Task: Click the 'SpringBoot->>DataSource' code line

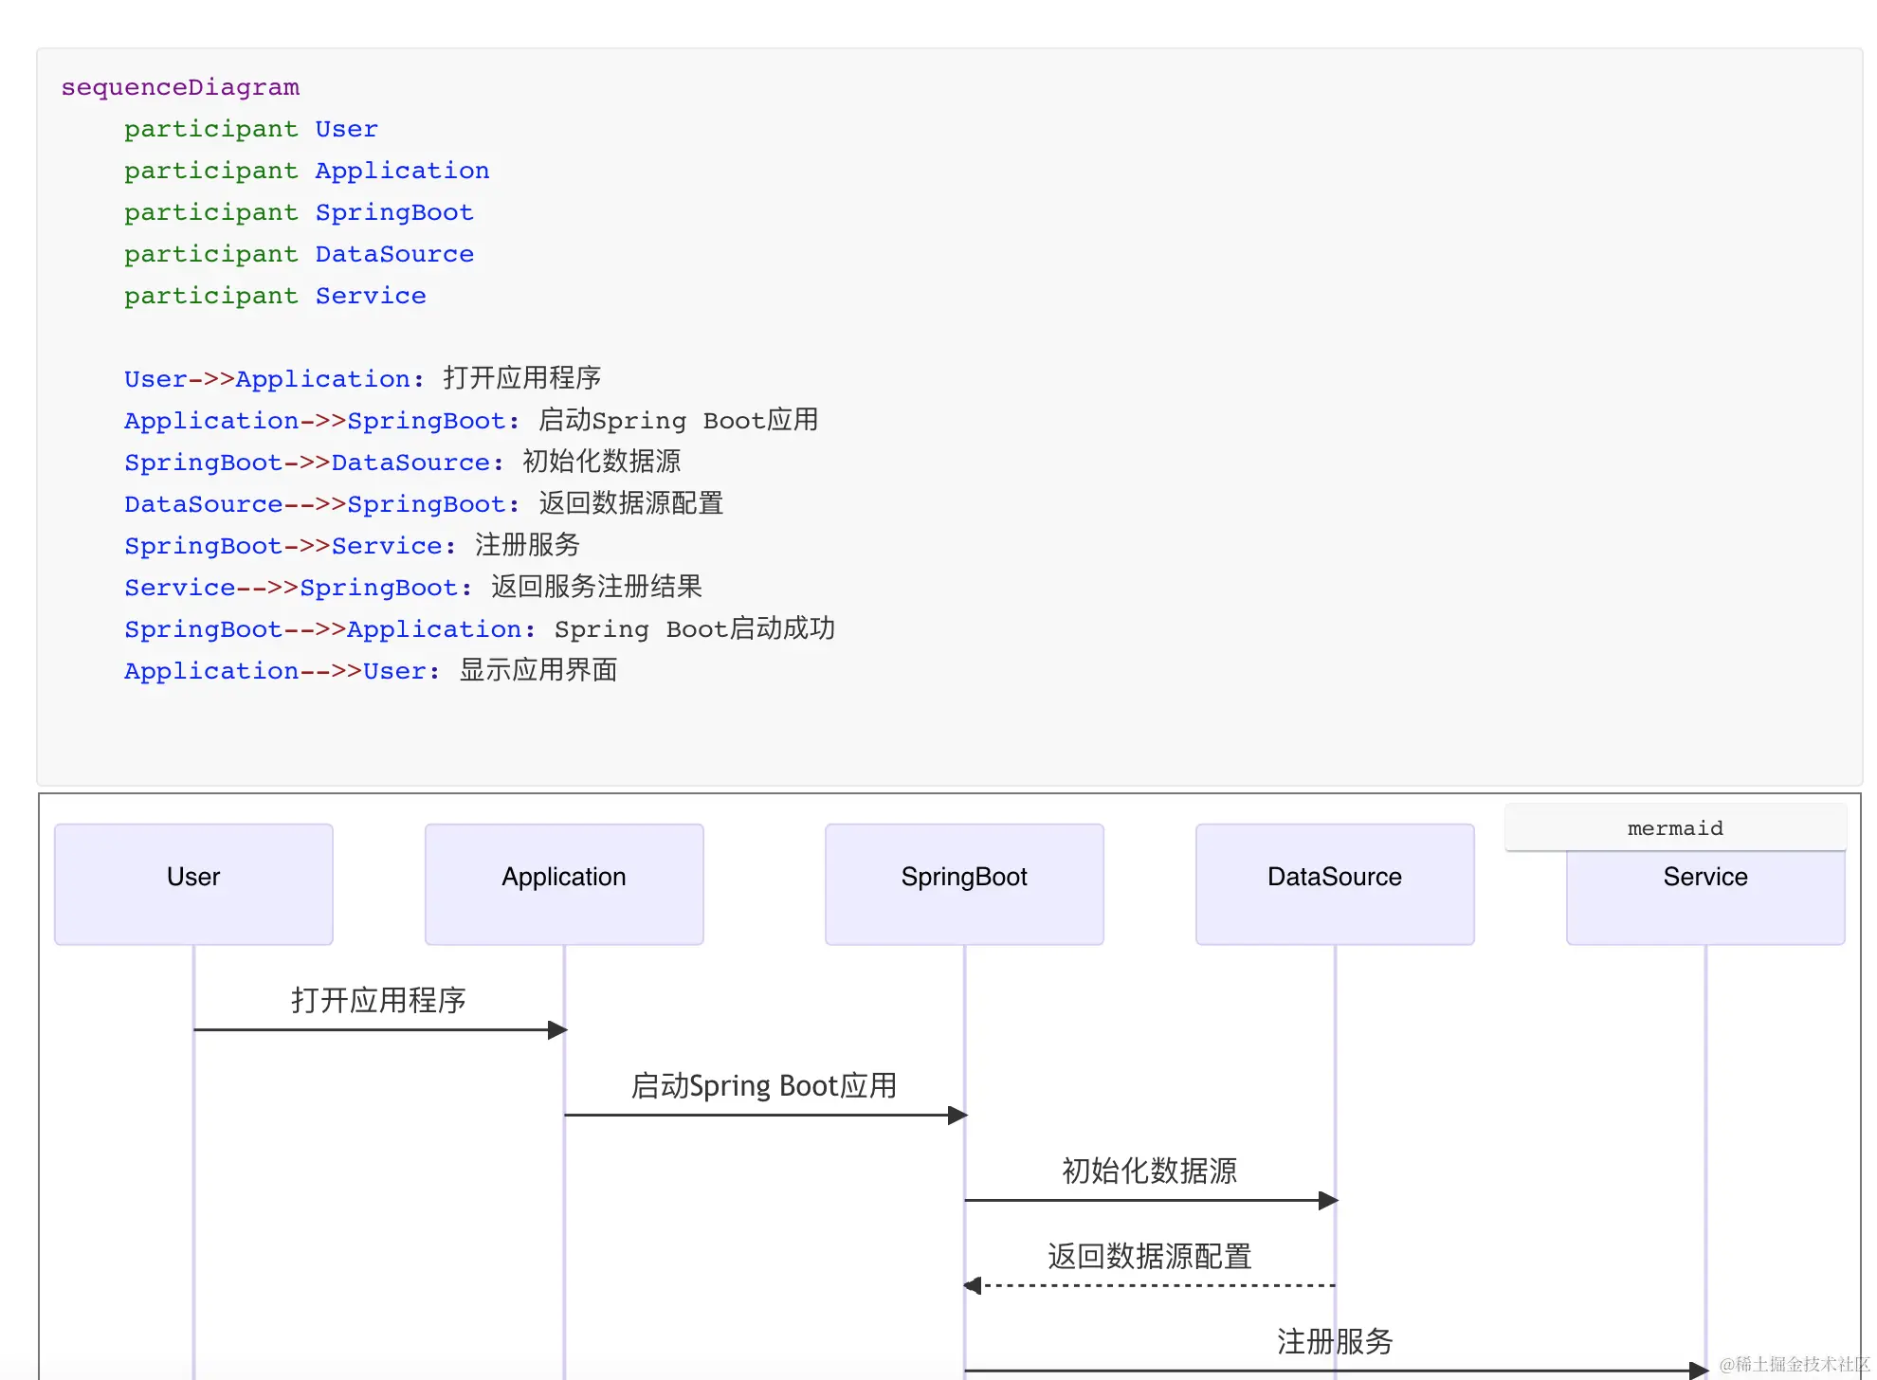Action: (x=403, y=462)
